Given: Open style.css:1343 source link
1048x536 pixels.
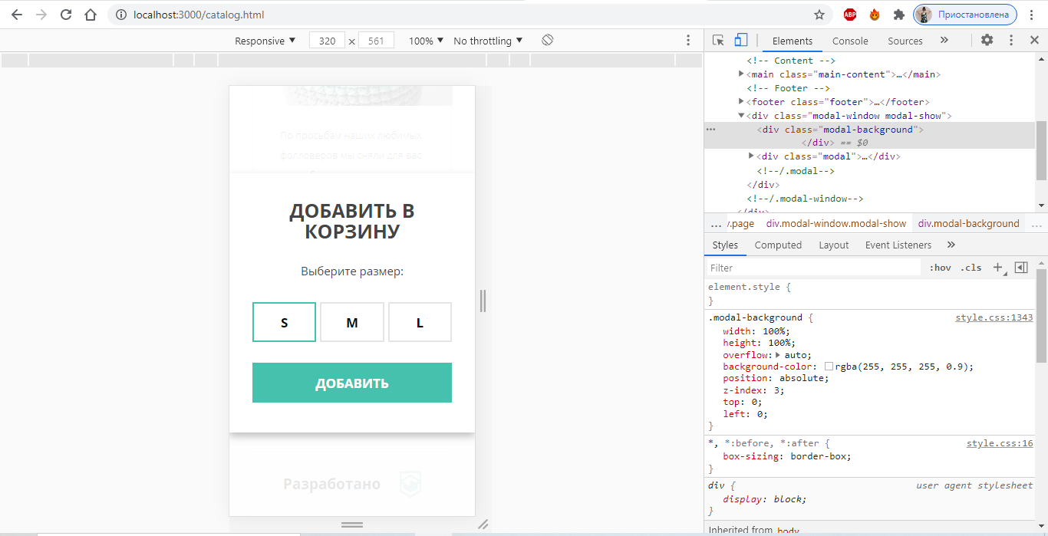Looking at the screenshot, I should [x=994, y=317].
